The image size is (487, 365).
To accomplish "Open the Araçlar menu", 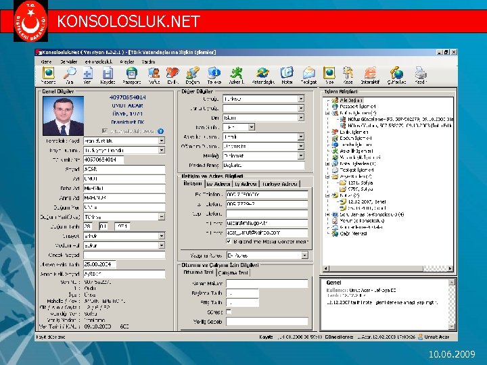I will pos(127,62).
